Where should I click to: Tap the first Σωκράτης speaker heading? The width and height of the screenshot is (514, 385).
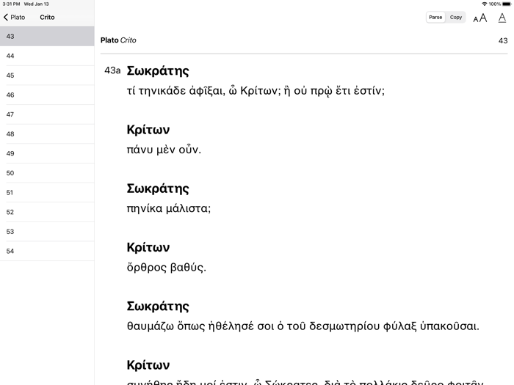(x=158, y=71)
